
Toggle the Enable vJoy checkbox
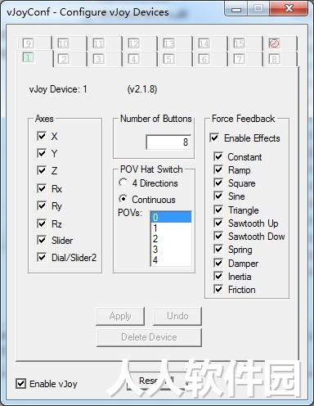tap(21, 383)
